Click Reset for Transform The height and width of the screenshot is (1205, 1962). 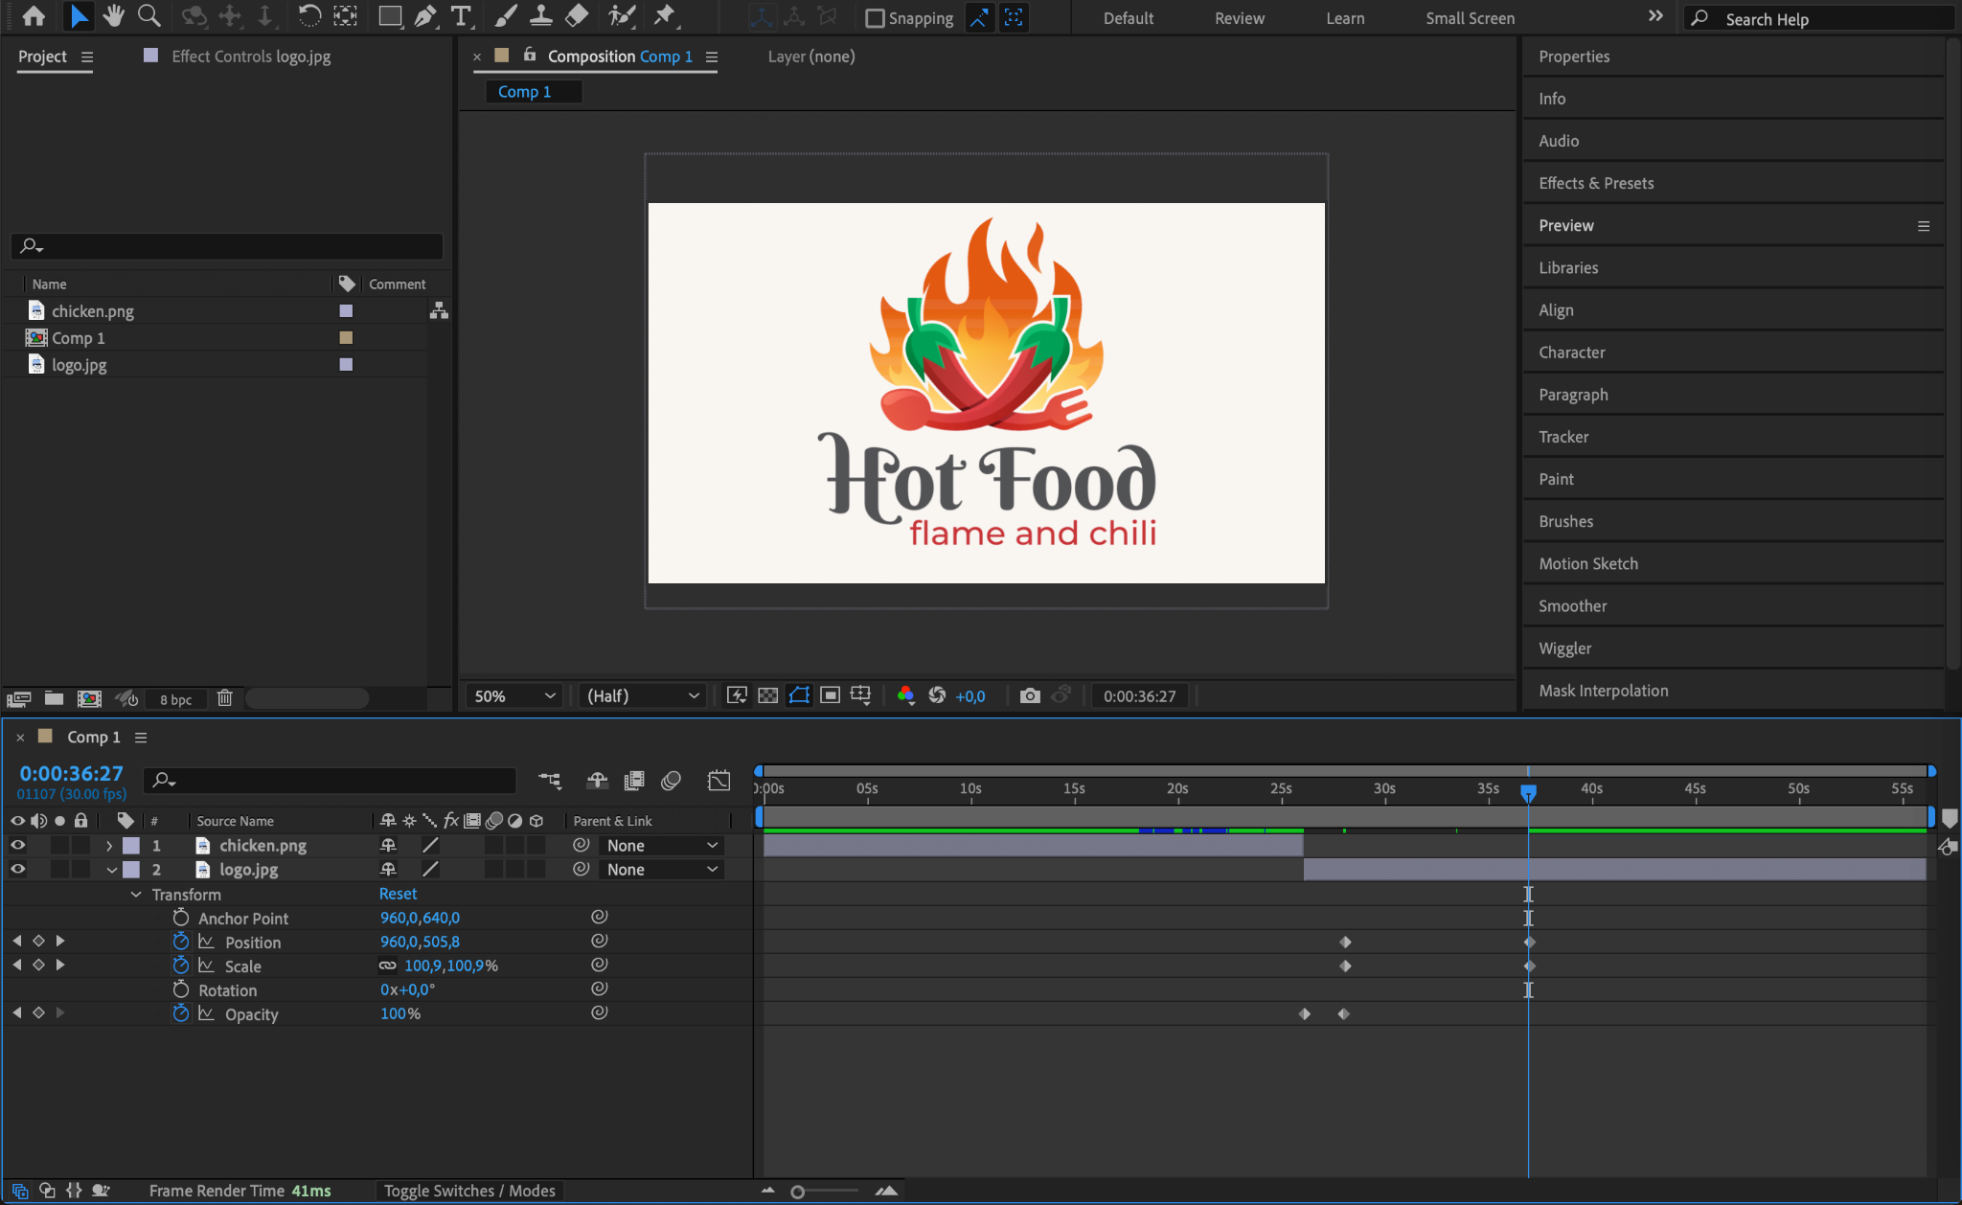click(398, 894)
